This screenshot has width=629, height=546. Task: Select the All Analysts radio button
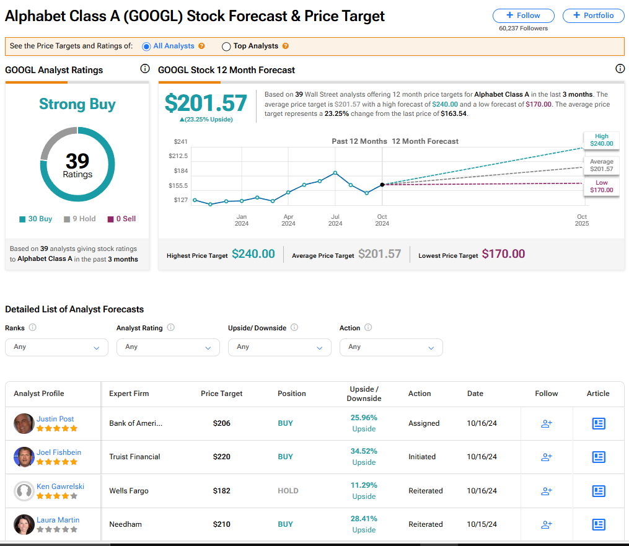point(146,46)
